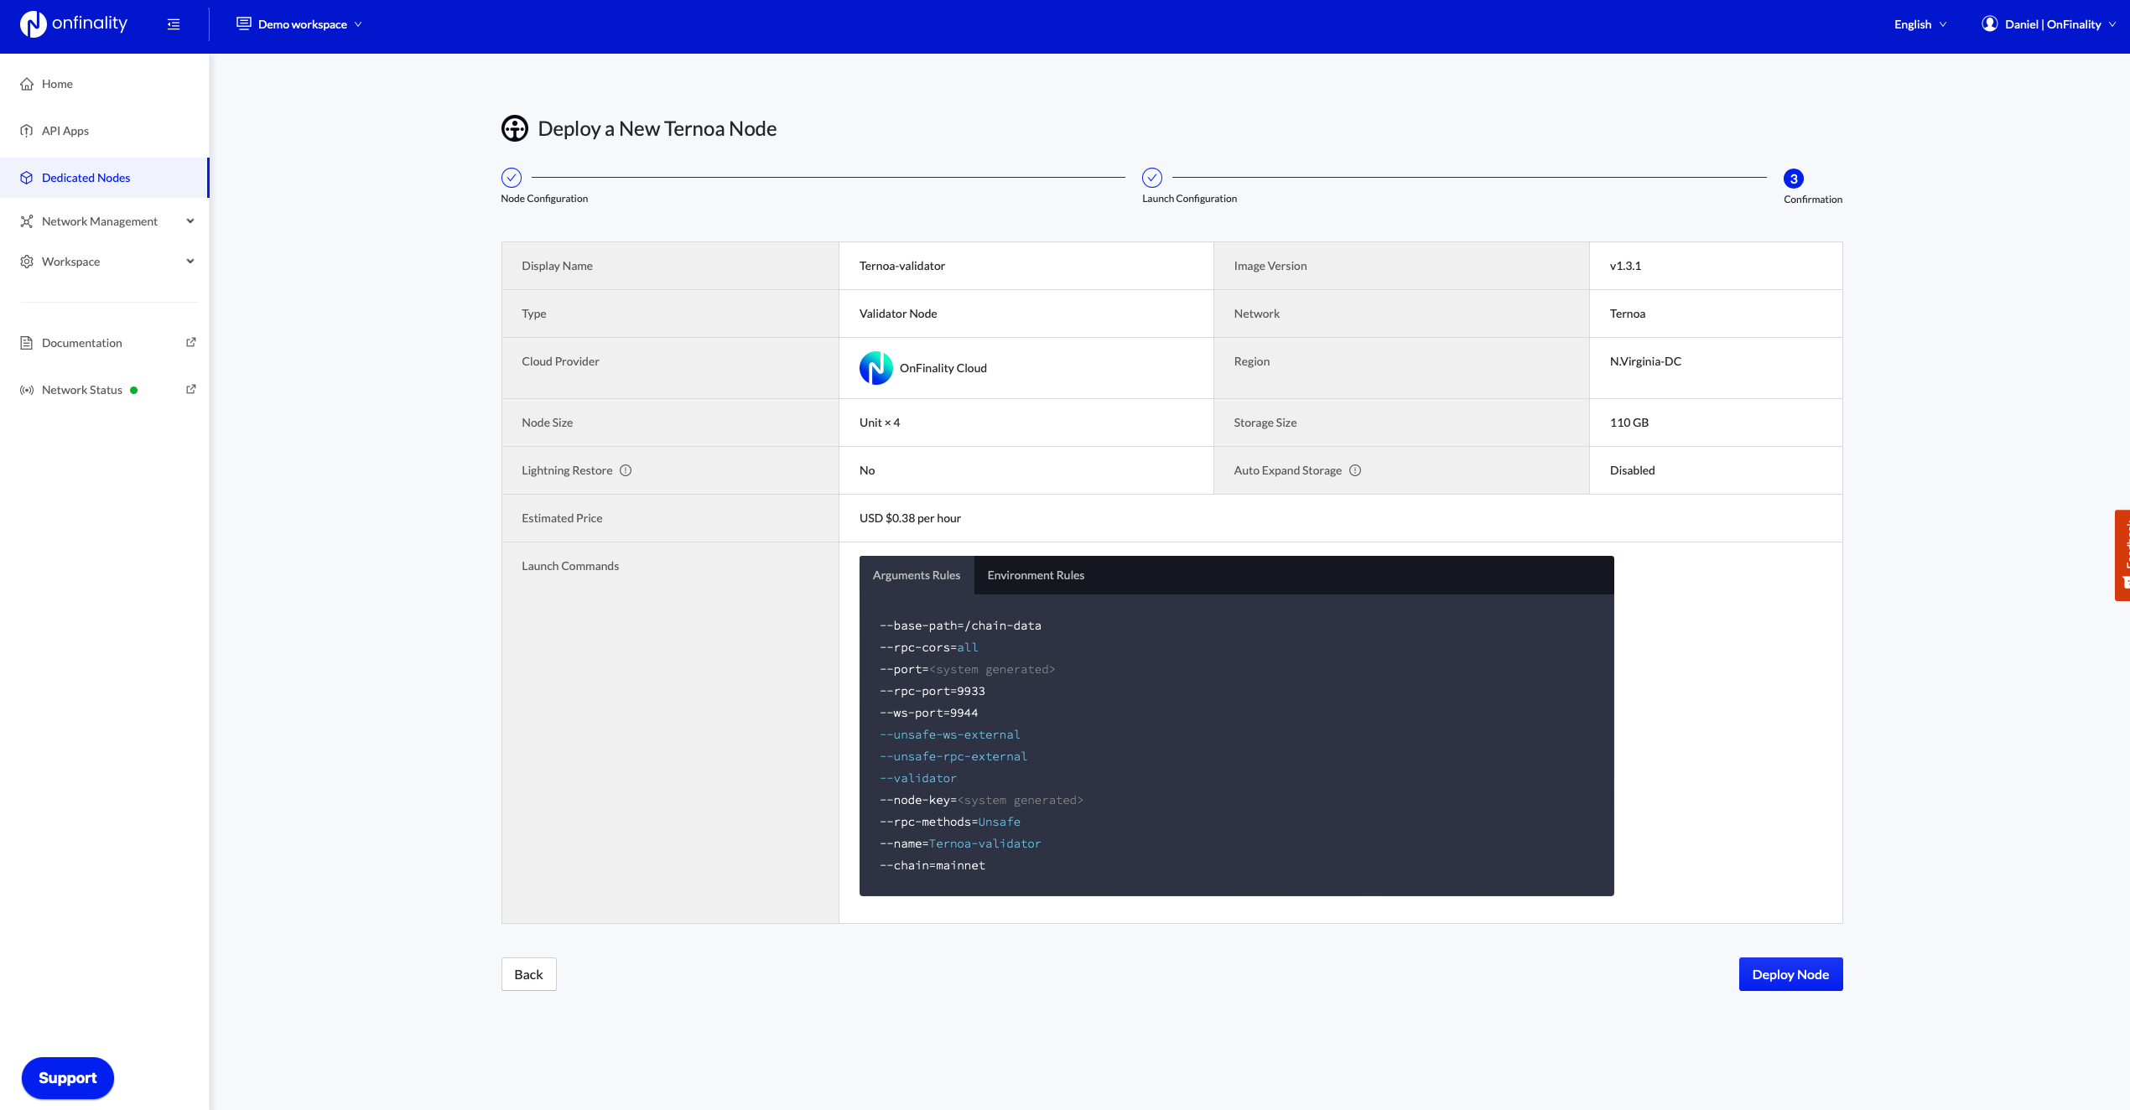Open Network Status external link icon
Image resolution: width=2130 pixels, height=1110 pixels.
[x=191, y=389]
